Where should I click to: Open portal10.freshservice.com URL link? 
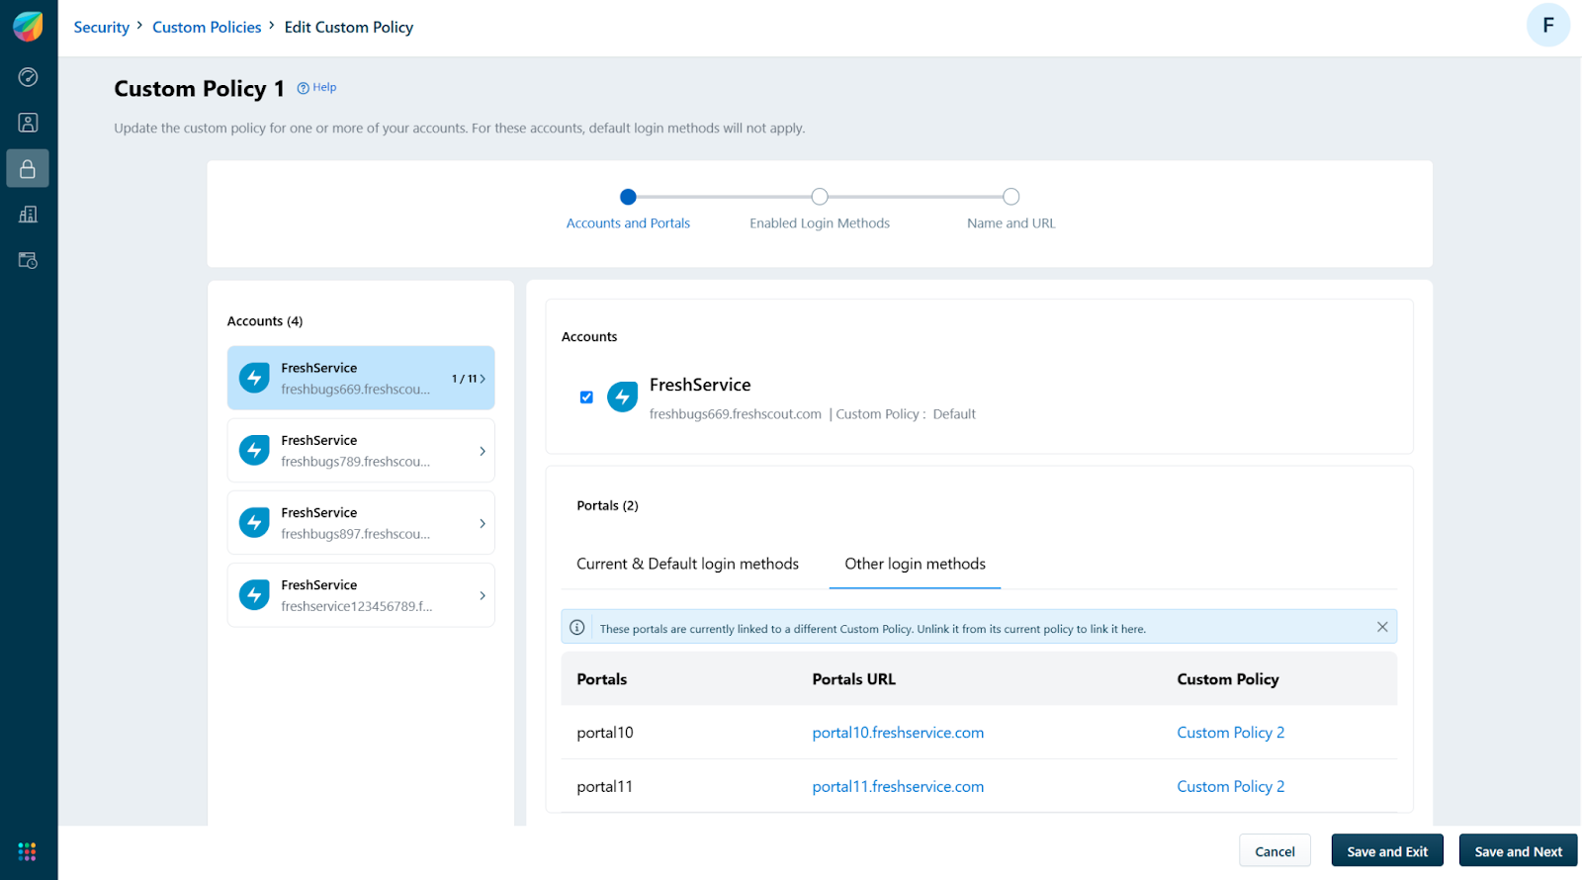coord(898,733)
